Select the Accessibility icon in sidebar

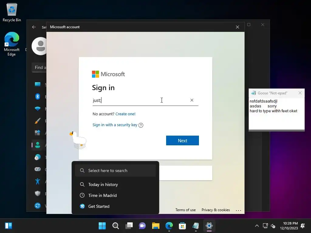[37, 181]
